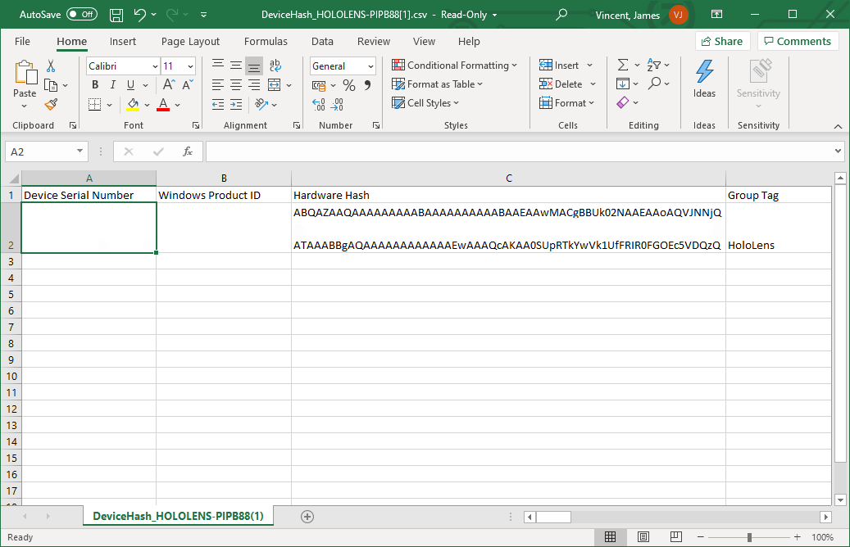
Task: Toggle AutoSave switch
Action: (x=82, y=15)
